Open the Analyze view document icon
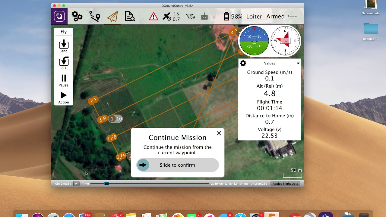The image size is (386, 217). tap(130, 16)
